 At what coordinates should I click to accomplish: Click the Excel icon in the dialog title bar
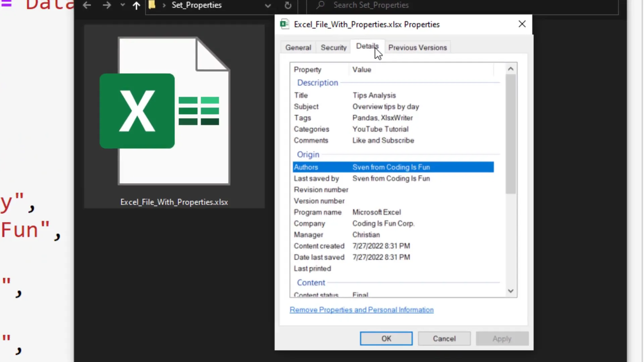point(284,24)
